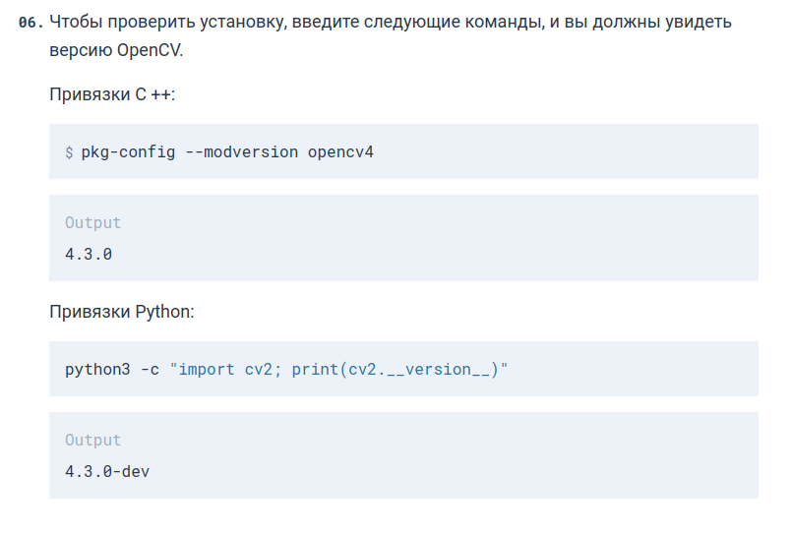Select the python3 import cv2 command text
The width and height of the screenshot is (792, 535).
[x=286, y=370]
